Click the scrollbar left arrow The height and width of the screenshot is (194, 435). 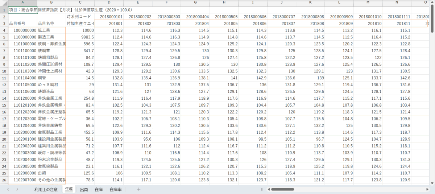coord(269,189)
